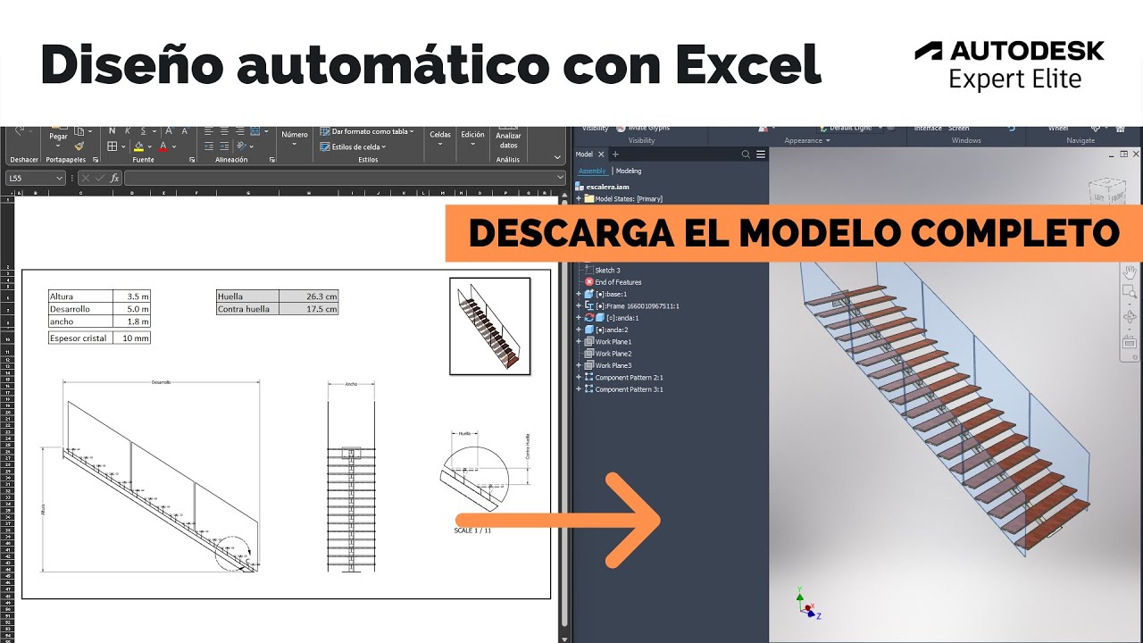This screenshot has height=643, width=1143.
Task: Select the Orbit tool in navigation bar
Action: [1130, 316]
